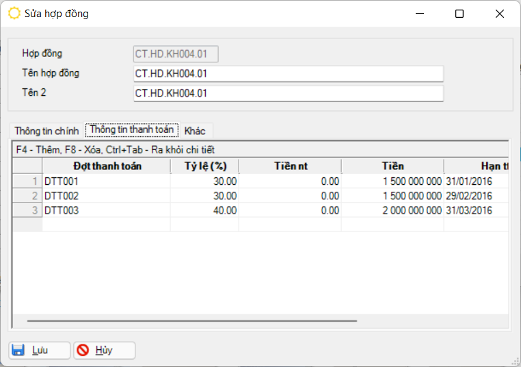Open the Khác tab
This screenshot has height=367, width=521.
[x=195, y=131]
